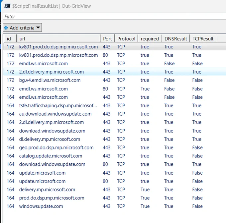Open the Add criteria dropdown
Image resolution: width=226 pixels, height=223 pixels.
click(22, 28)
